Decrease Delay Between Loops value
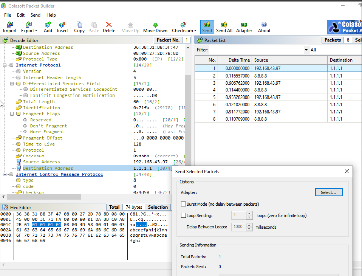The width and height of the screenshot is (362, 276). coord(249,229)
